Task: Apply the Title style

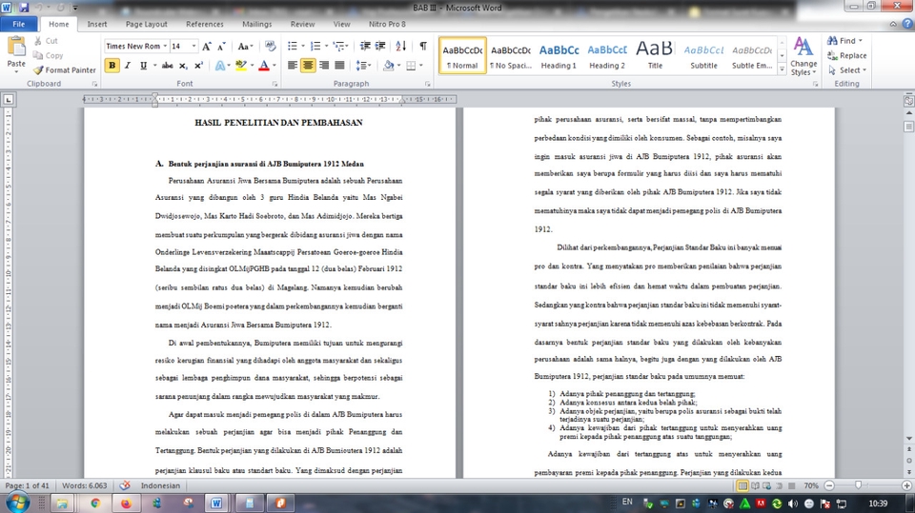Action: (x=655, y=56)
